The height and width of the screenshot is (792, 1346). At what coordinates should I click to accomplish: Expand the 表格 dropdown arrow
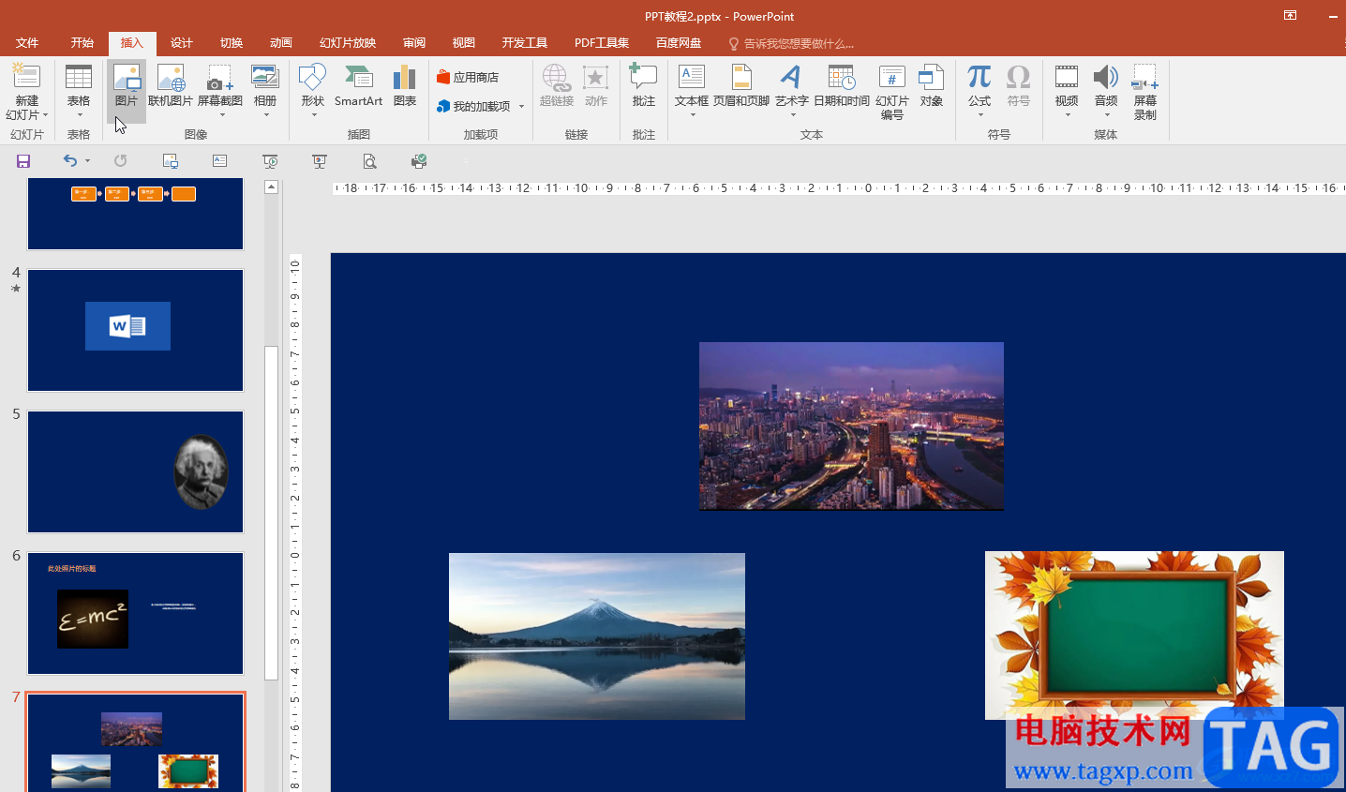79,115
